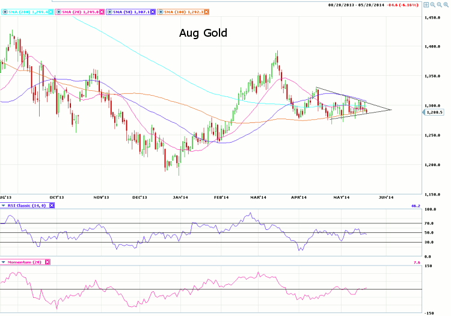Click the first magnifier zoom icon

(433, 5)
